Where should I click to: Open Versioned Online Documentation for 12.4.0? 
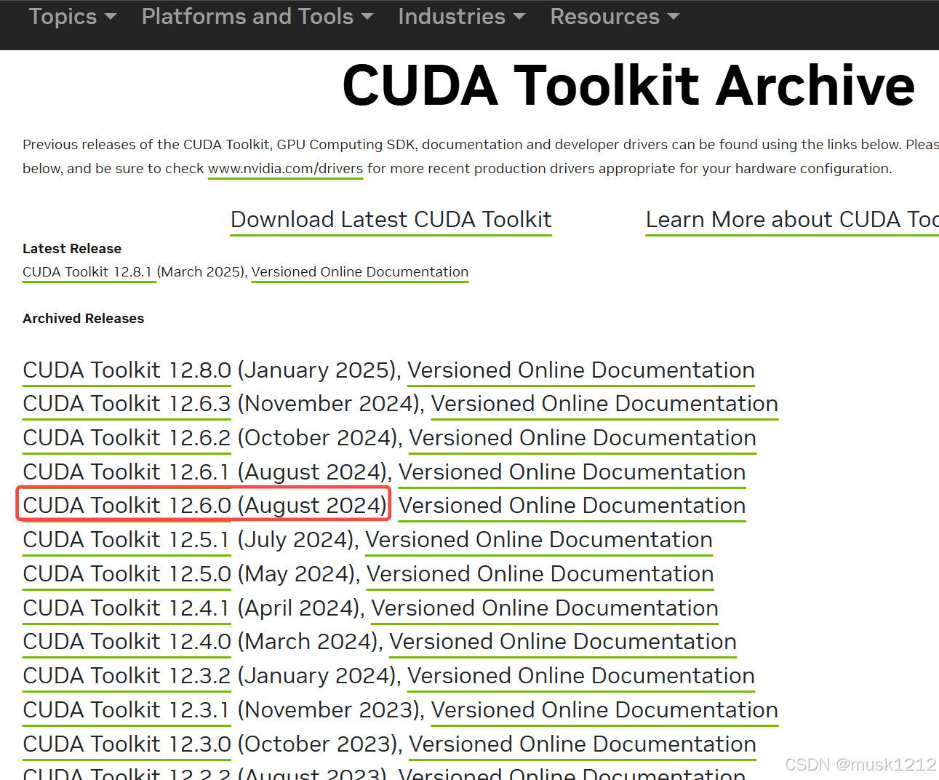pos(563,642)
